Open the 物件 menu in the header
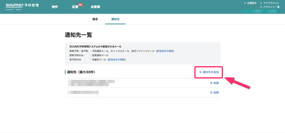The width and height of the screenshot is (285, 133). coord(55,7)
